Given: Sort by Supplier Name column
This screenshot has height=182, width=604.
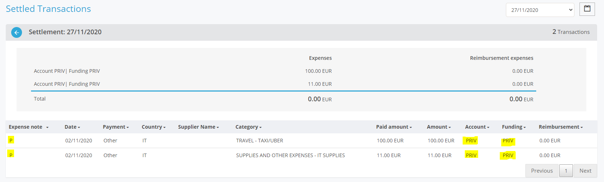Looking at the screenshot, I should (x=198, y=127).
